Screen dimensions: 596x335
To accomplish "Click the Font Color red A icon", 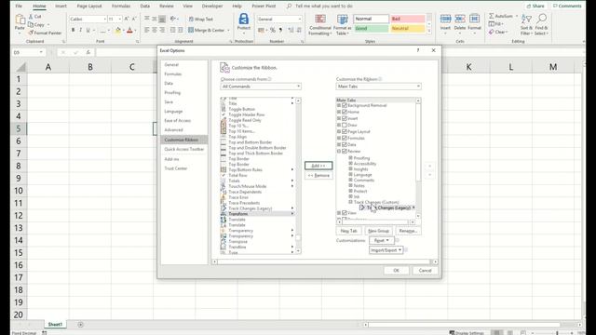I will coord(129,31).
